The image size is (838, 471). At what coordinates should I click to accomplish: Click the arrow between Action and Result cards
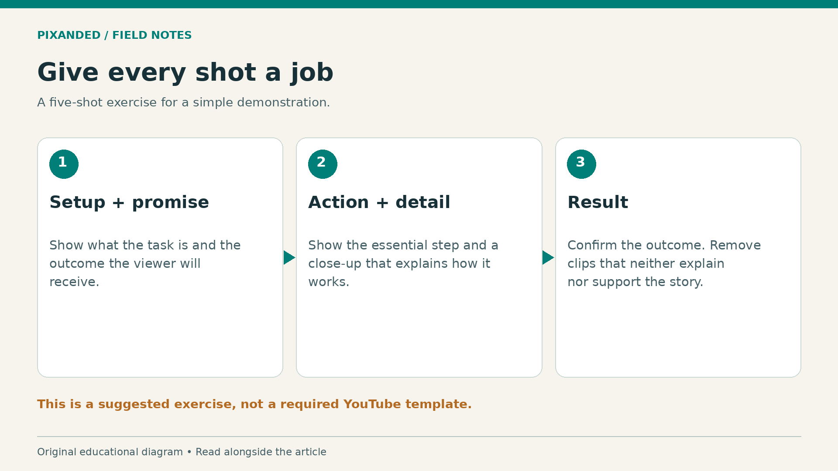click(548, 257)
